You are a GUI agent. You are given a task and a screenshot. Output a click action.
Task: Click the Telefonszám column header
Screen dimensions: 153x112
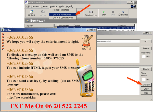pyautogui.click(x=65, y=25)
